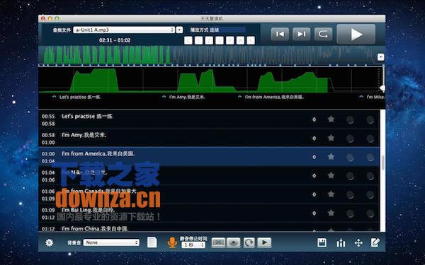Toggle first circle in "I'm Bai Ling" row
Screen dimensions: 425x265
pos(350,213)
